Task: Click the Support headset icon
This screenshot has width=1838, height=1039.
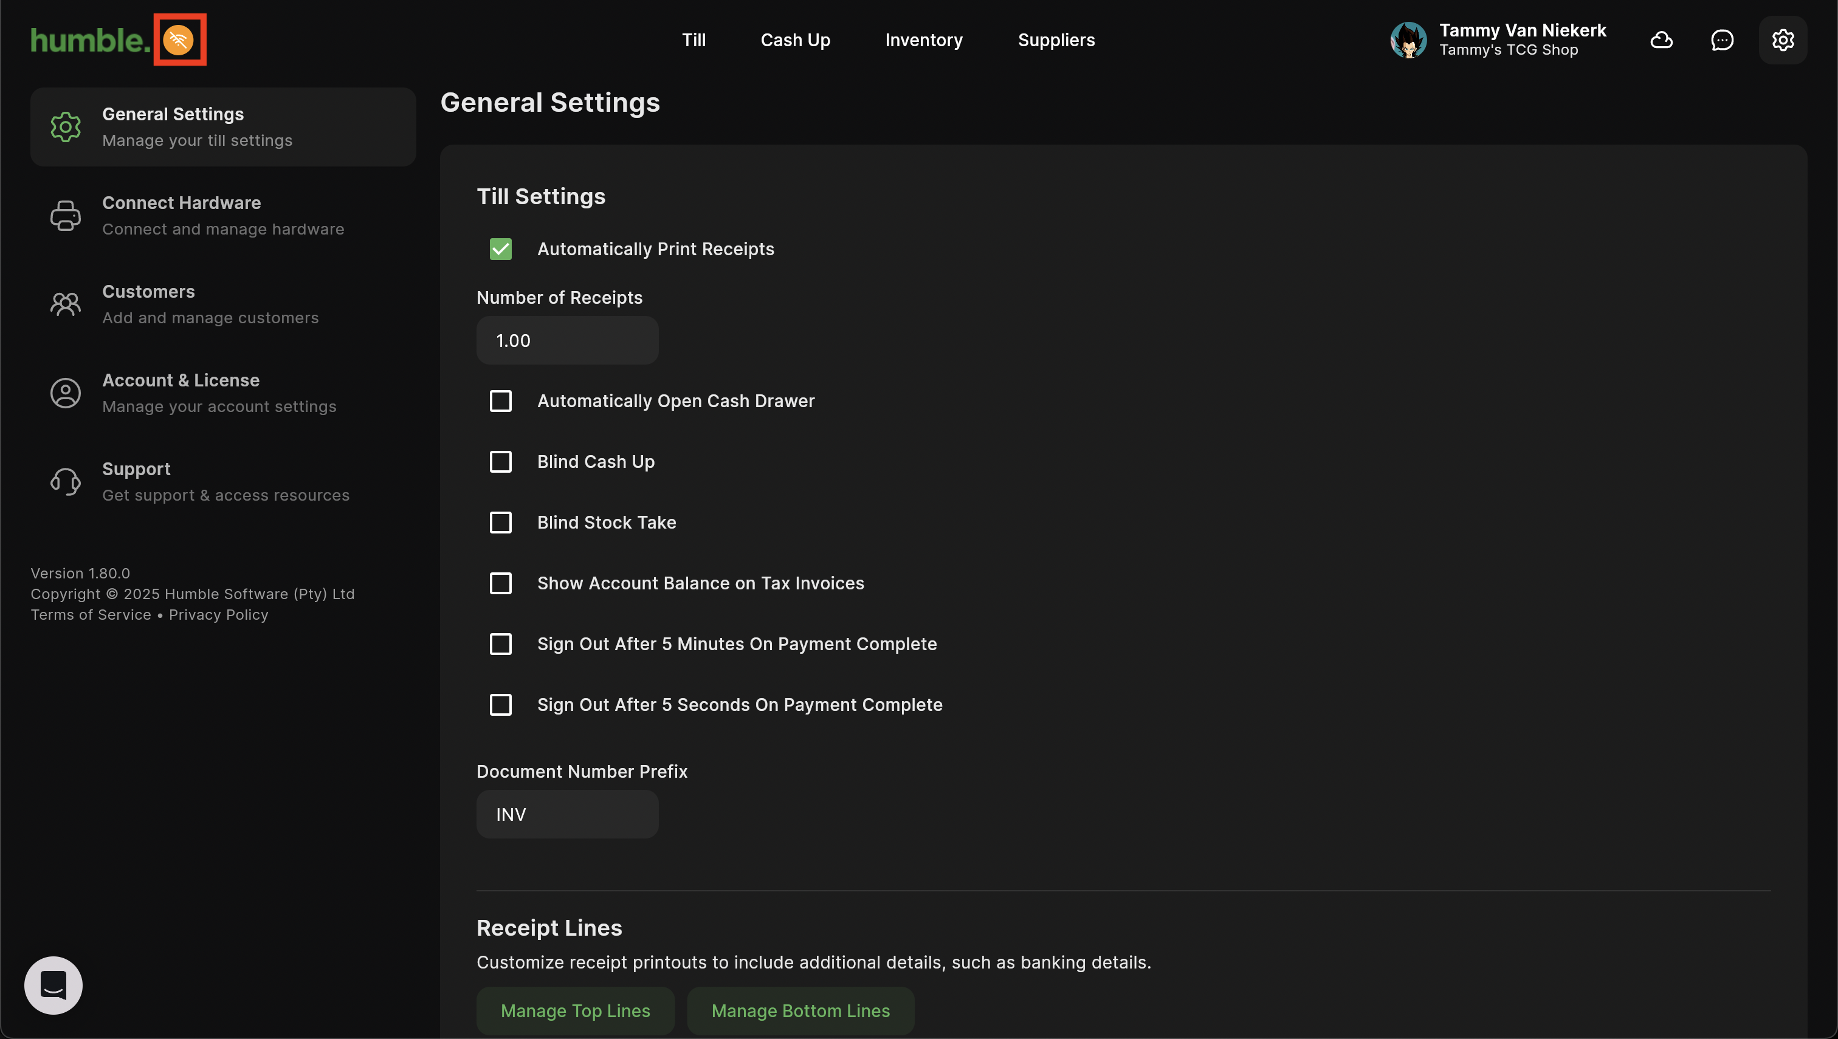Action: pos(66,482)
